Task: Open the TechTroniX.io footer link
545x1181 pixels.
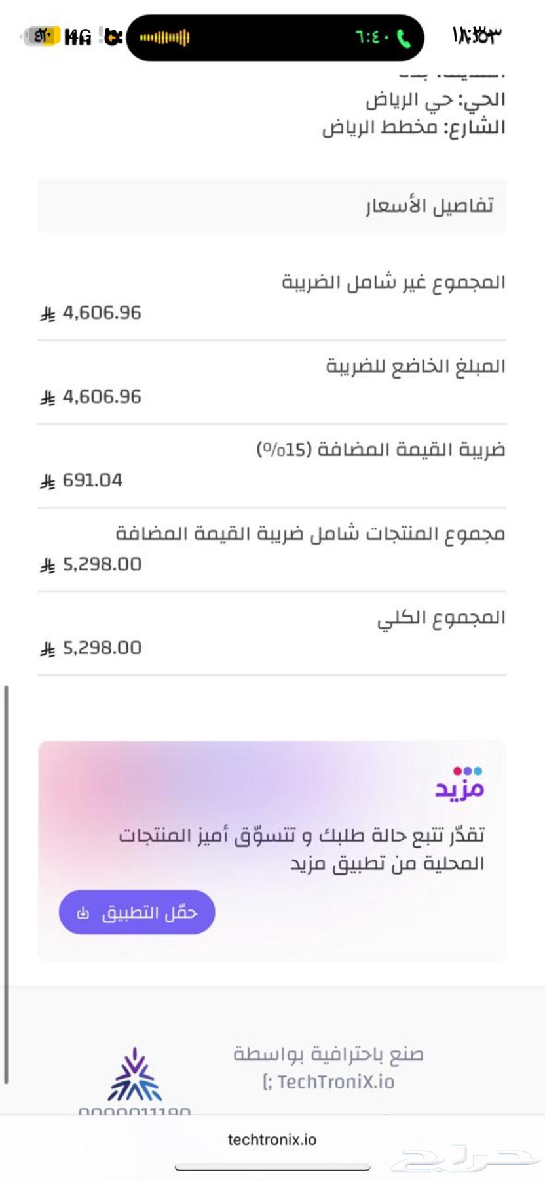Action: click(x=329, y=1082)
